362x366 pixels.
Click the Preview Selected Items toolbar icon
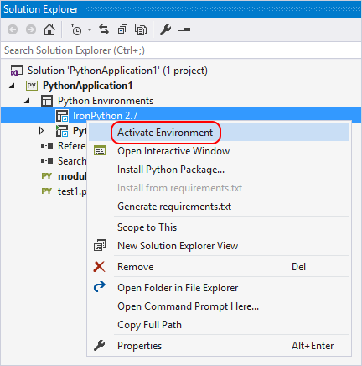pyautogui.click(x=184, y=29)
